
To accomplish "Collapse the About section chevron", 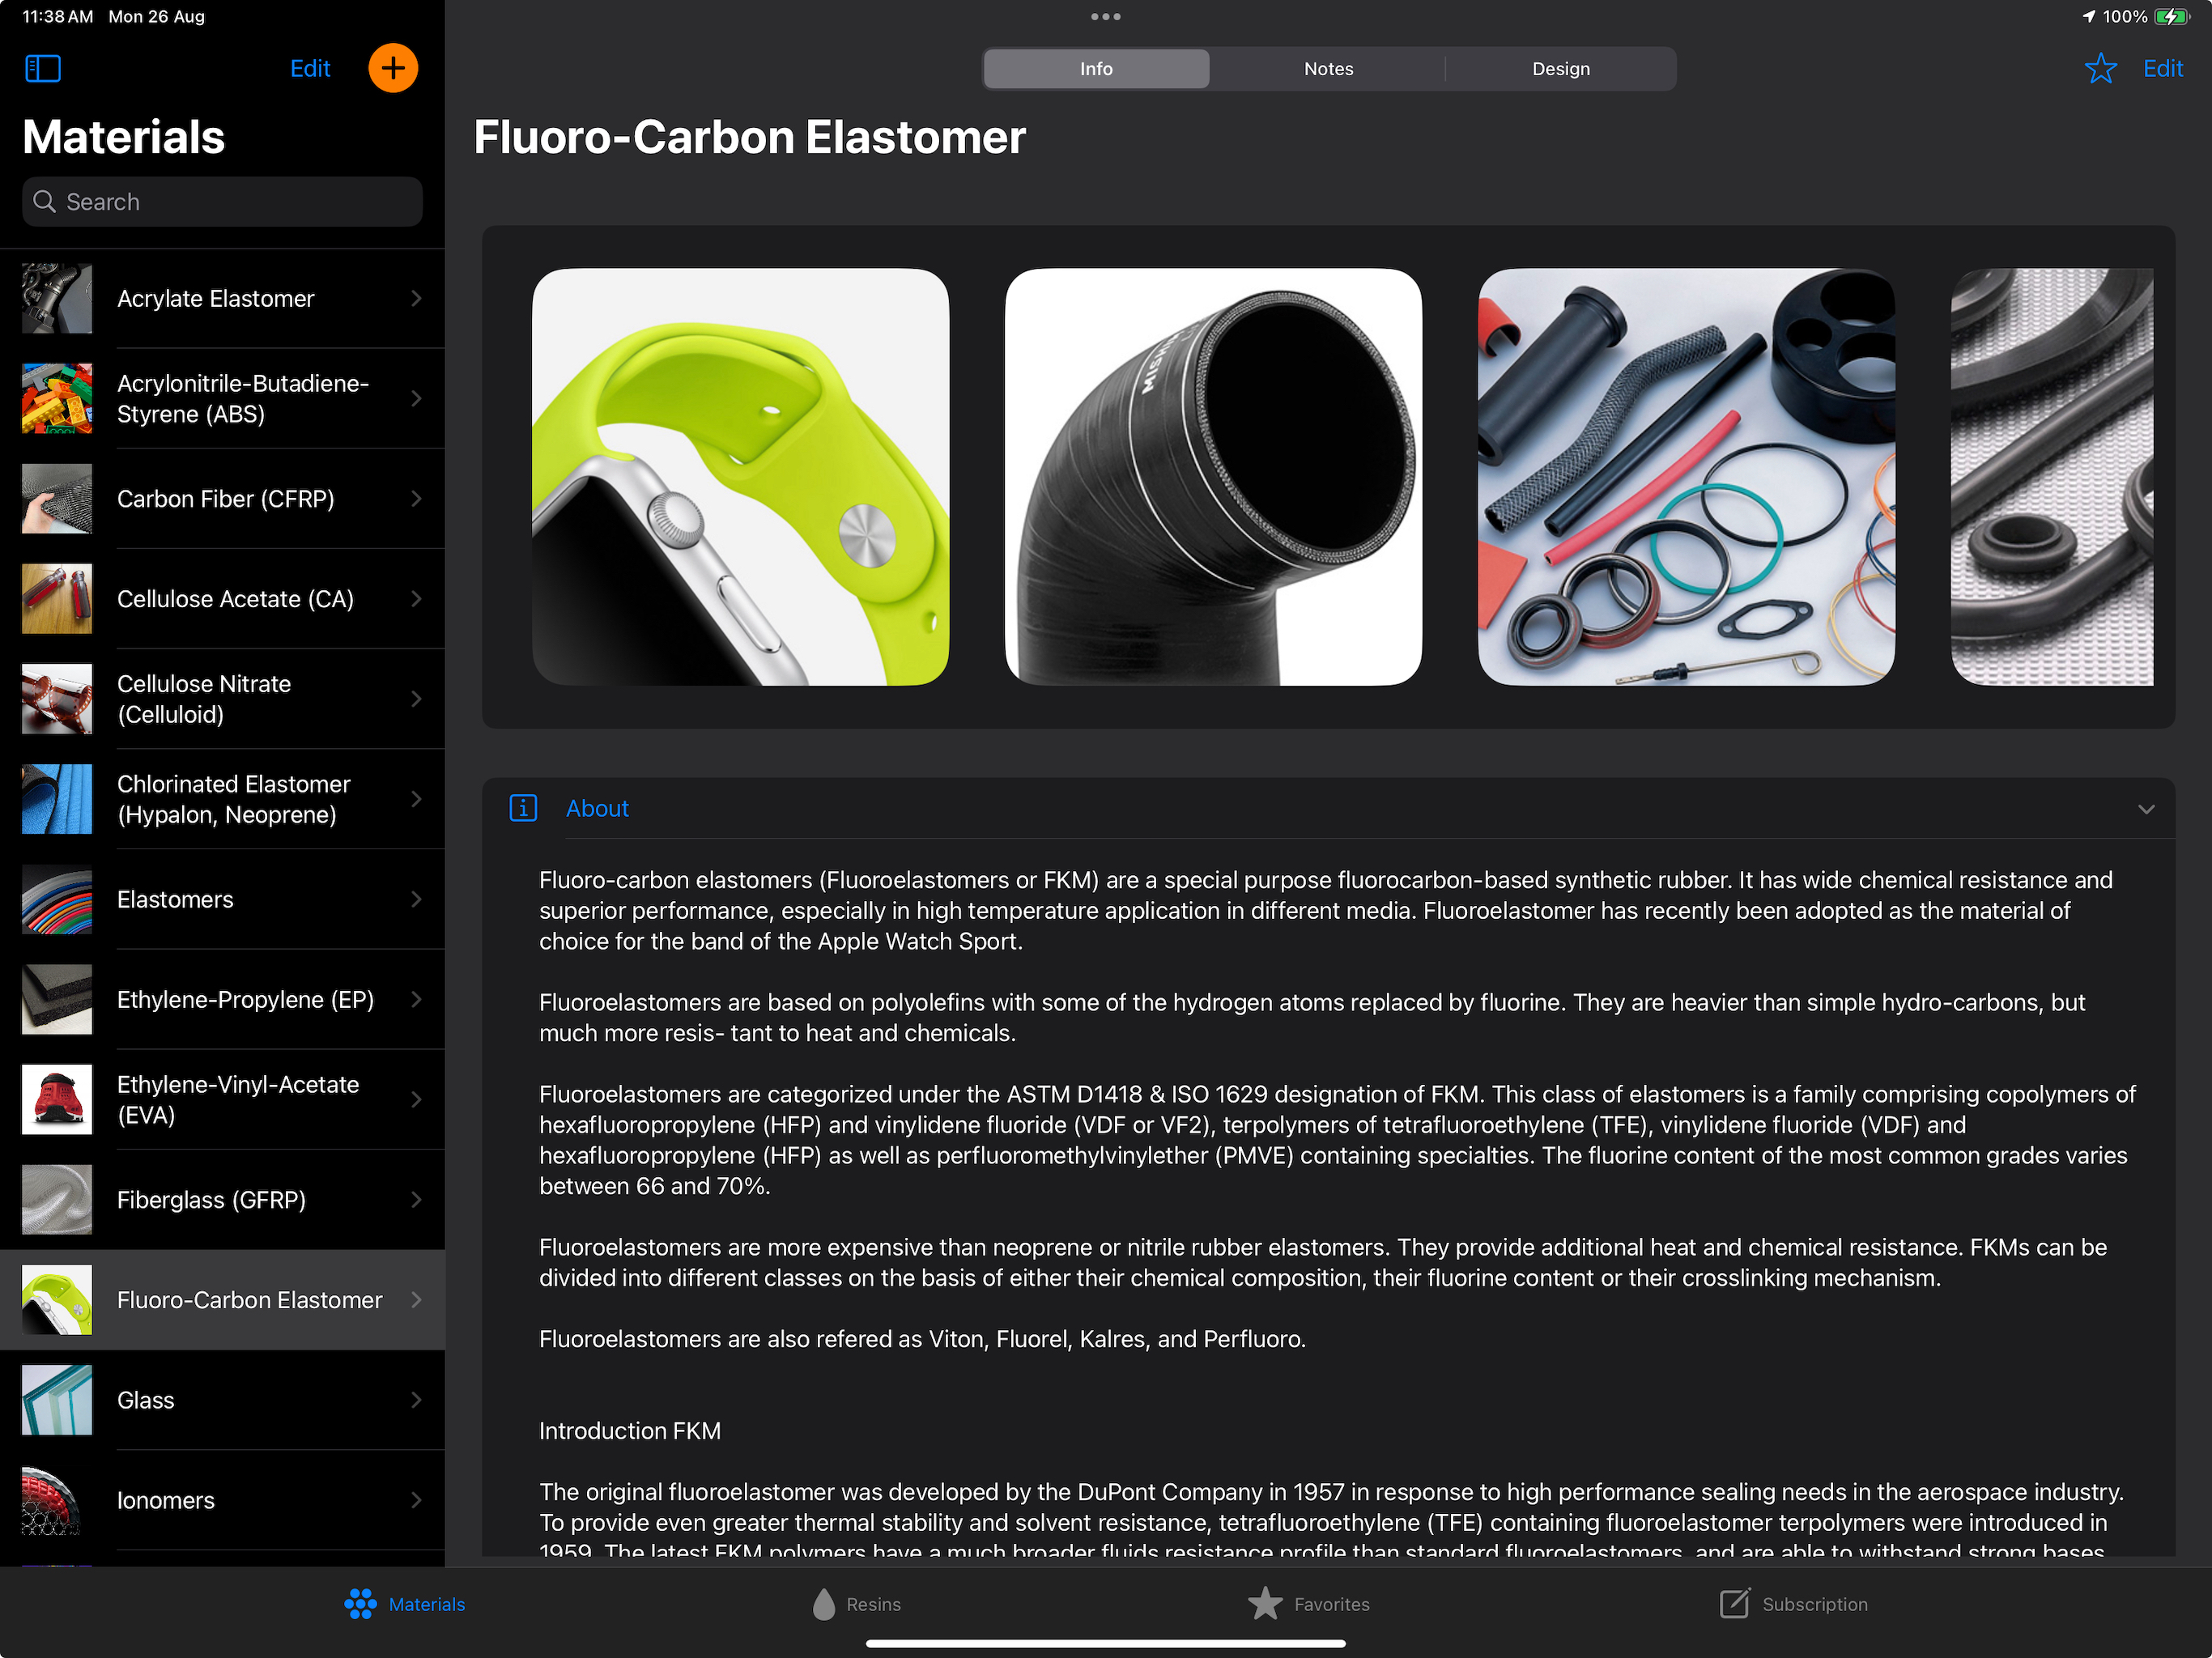I will [x=2145, y=808].
